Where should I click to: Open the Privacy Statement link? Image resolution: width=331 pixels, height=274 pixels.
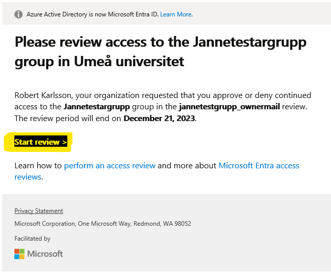39,211
